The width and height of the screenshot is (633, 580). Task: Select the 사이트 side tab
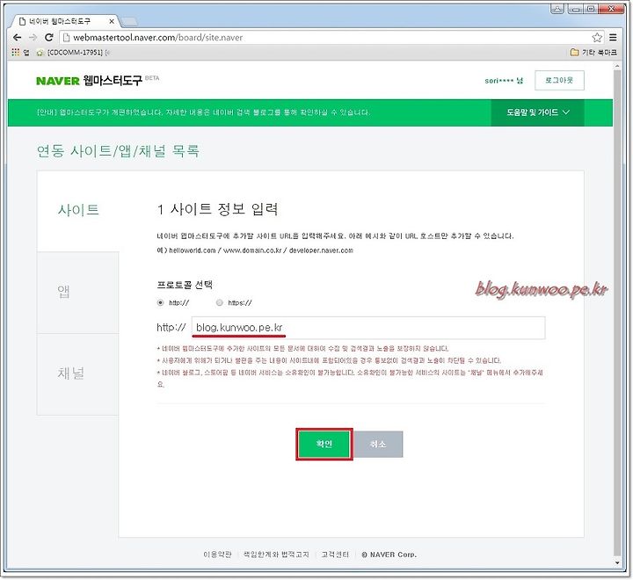coord(78,210)
